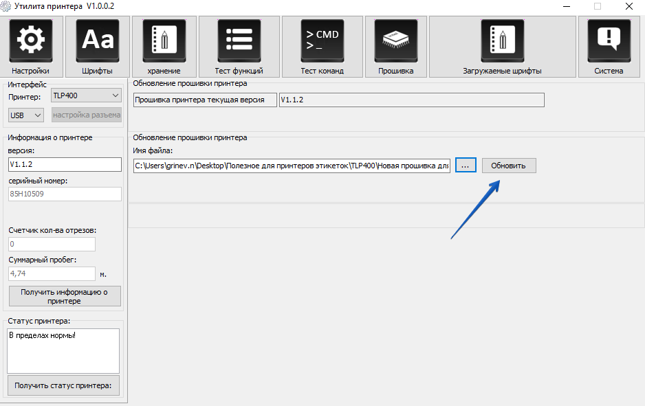
Task: Click the серийный номер field
Action: pyautogui.click(x=65, y=194)
